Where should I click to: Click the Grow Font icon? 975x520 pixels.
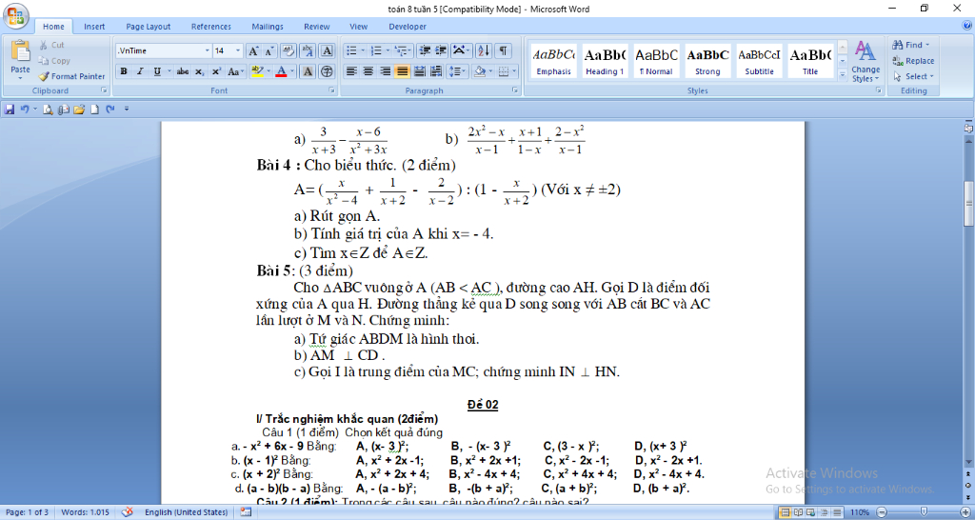point(253,51)
